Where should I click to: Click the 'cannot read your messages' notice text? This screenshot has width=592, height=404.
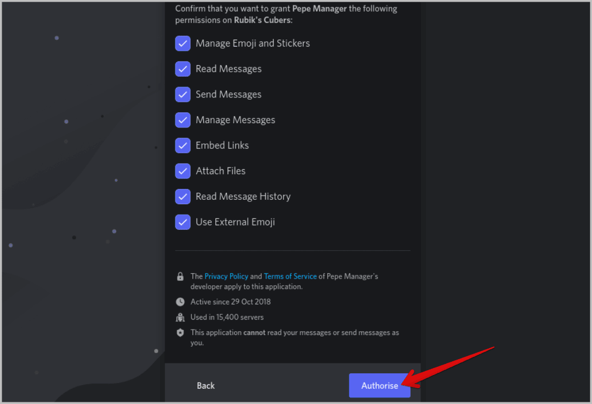coord(294,338)
